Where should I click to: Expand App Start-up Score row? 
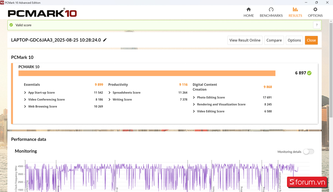point(25,93)
